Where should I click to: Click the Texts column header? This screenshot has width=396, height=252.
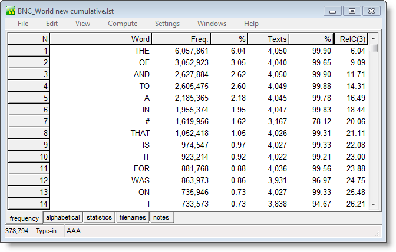pos(269,39)
